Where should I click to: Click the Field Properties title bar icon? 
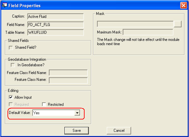pyautogui.click(x=5, y=6)
